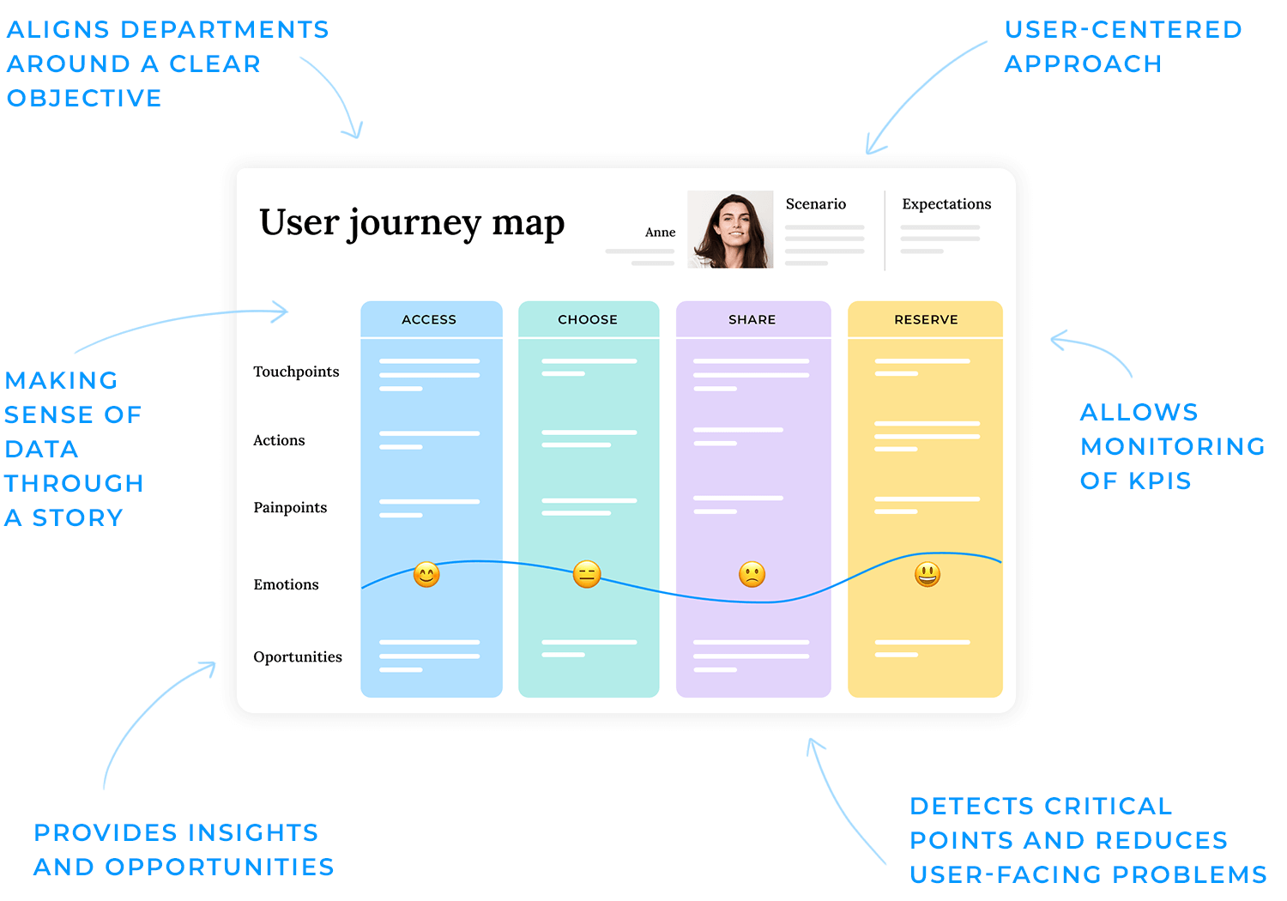The height and width of the screenshot is (901, 1287).
Task: Click 'Aligns departments around a clear objective' caption
Action: pyautogui.click(x=168, y=63)
